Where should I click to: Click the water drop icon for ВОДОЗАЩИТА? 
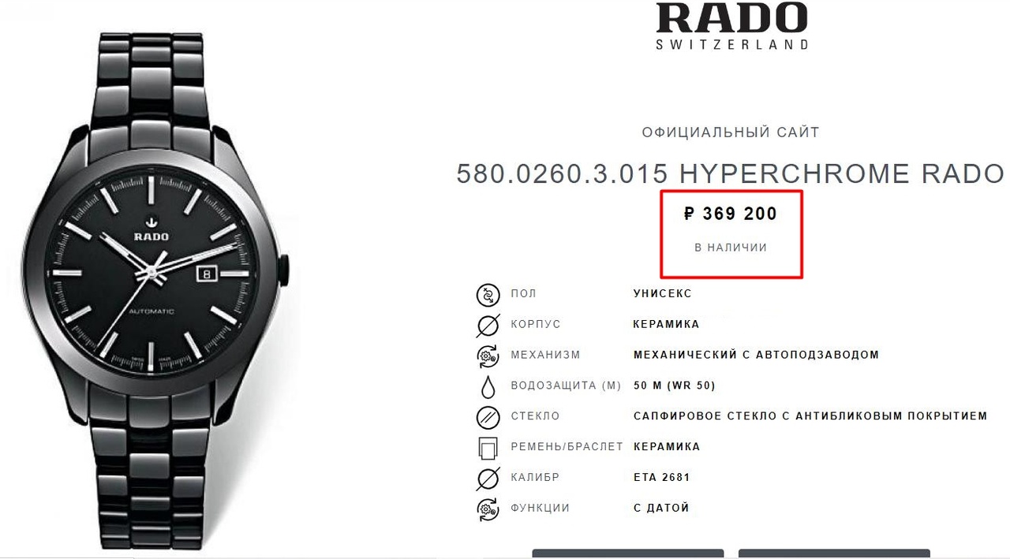[x=488, y=386]
